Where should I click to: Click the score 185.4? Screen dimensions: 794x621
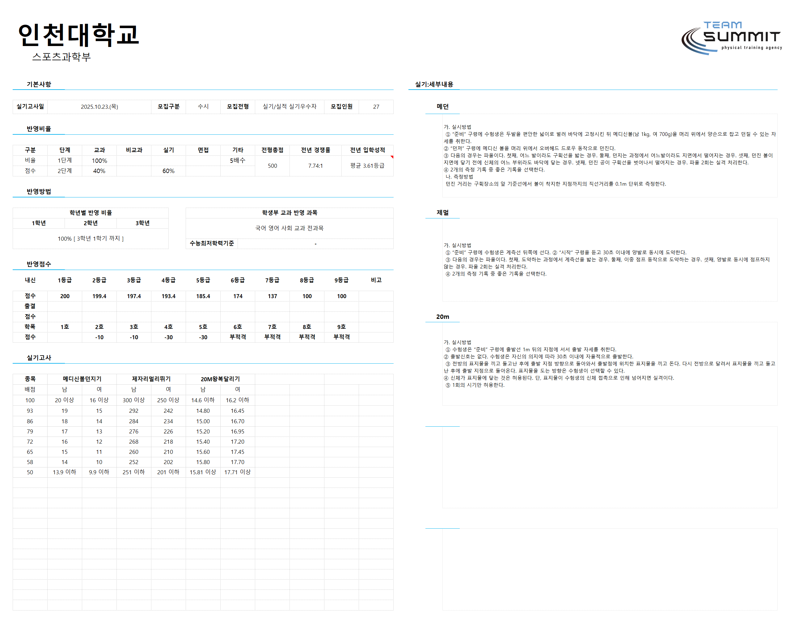[203, 296]
